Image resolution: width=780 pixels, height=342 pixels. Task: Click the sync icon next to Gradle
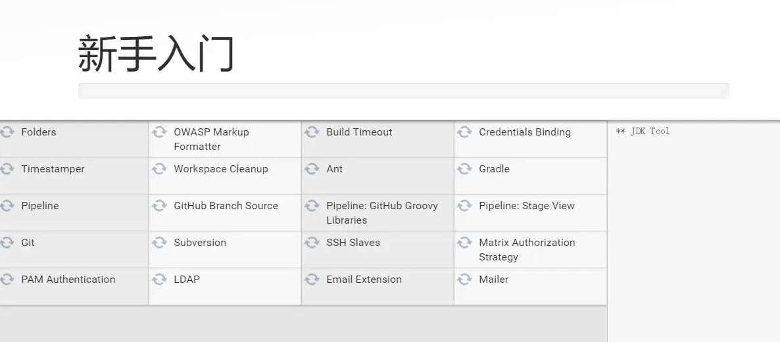pyautogui.click(x=464, y=169)
